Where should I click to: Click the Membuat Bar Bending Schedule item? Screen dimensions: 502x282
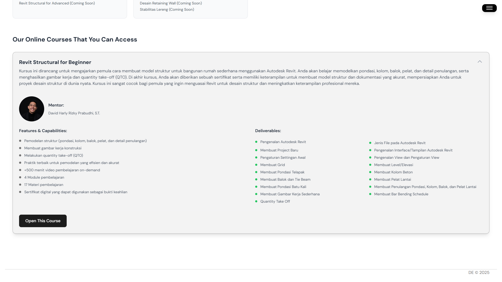(x=401, y=194)
